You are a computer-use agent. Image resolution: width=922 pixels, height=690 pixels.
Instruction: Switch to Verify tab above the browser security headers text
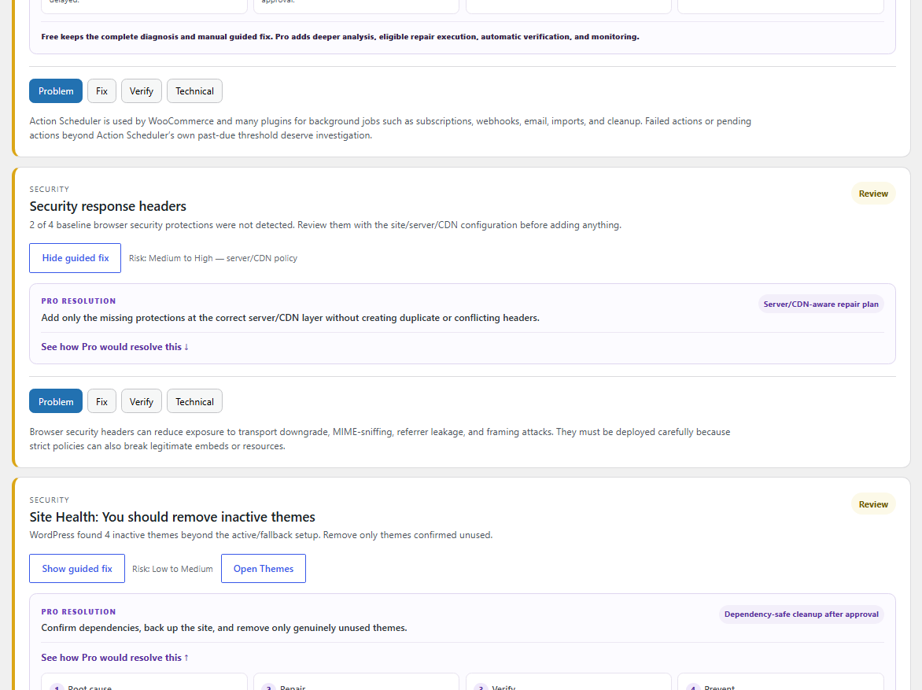pyautogui.click(x=141, y=402)
